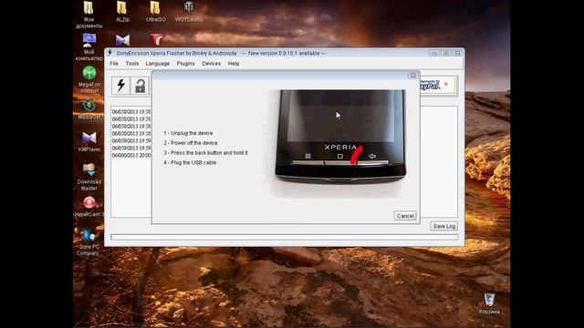Minimize the Xperia Flasher window
The width and height of the screenshot is (584, 328).
[434, 53]
